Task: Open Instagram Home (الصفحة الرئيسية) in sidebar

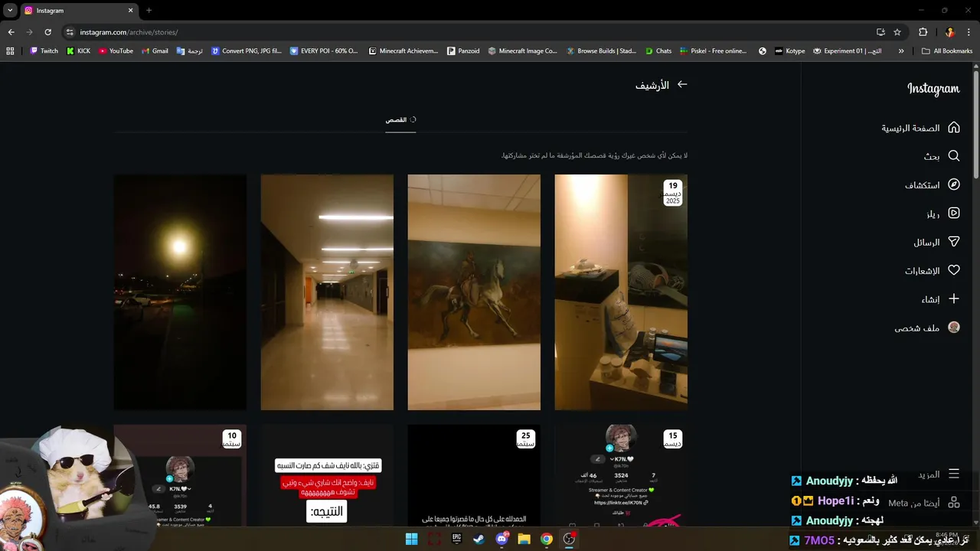Action: (920, 128)
